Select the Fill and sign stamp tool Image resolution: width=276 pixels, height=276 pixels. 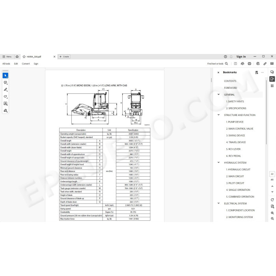[x=6, y=110]
